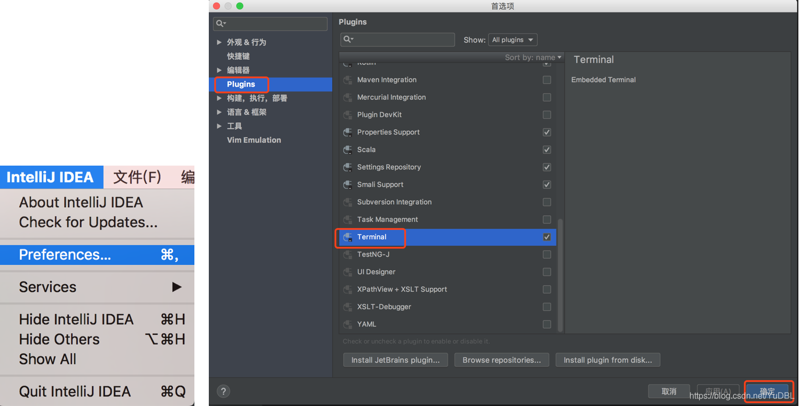The image size is (800, 406).
Task: Click the Task Management plugin icon
Action: (x=348, y=220)
